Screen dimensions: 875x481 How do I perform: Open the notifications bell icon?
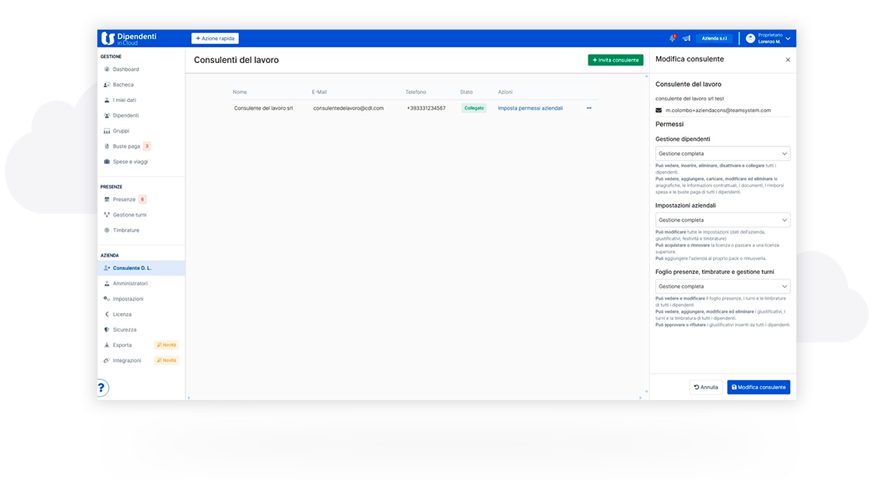point(672,38)
